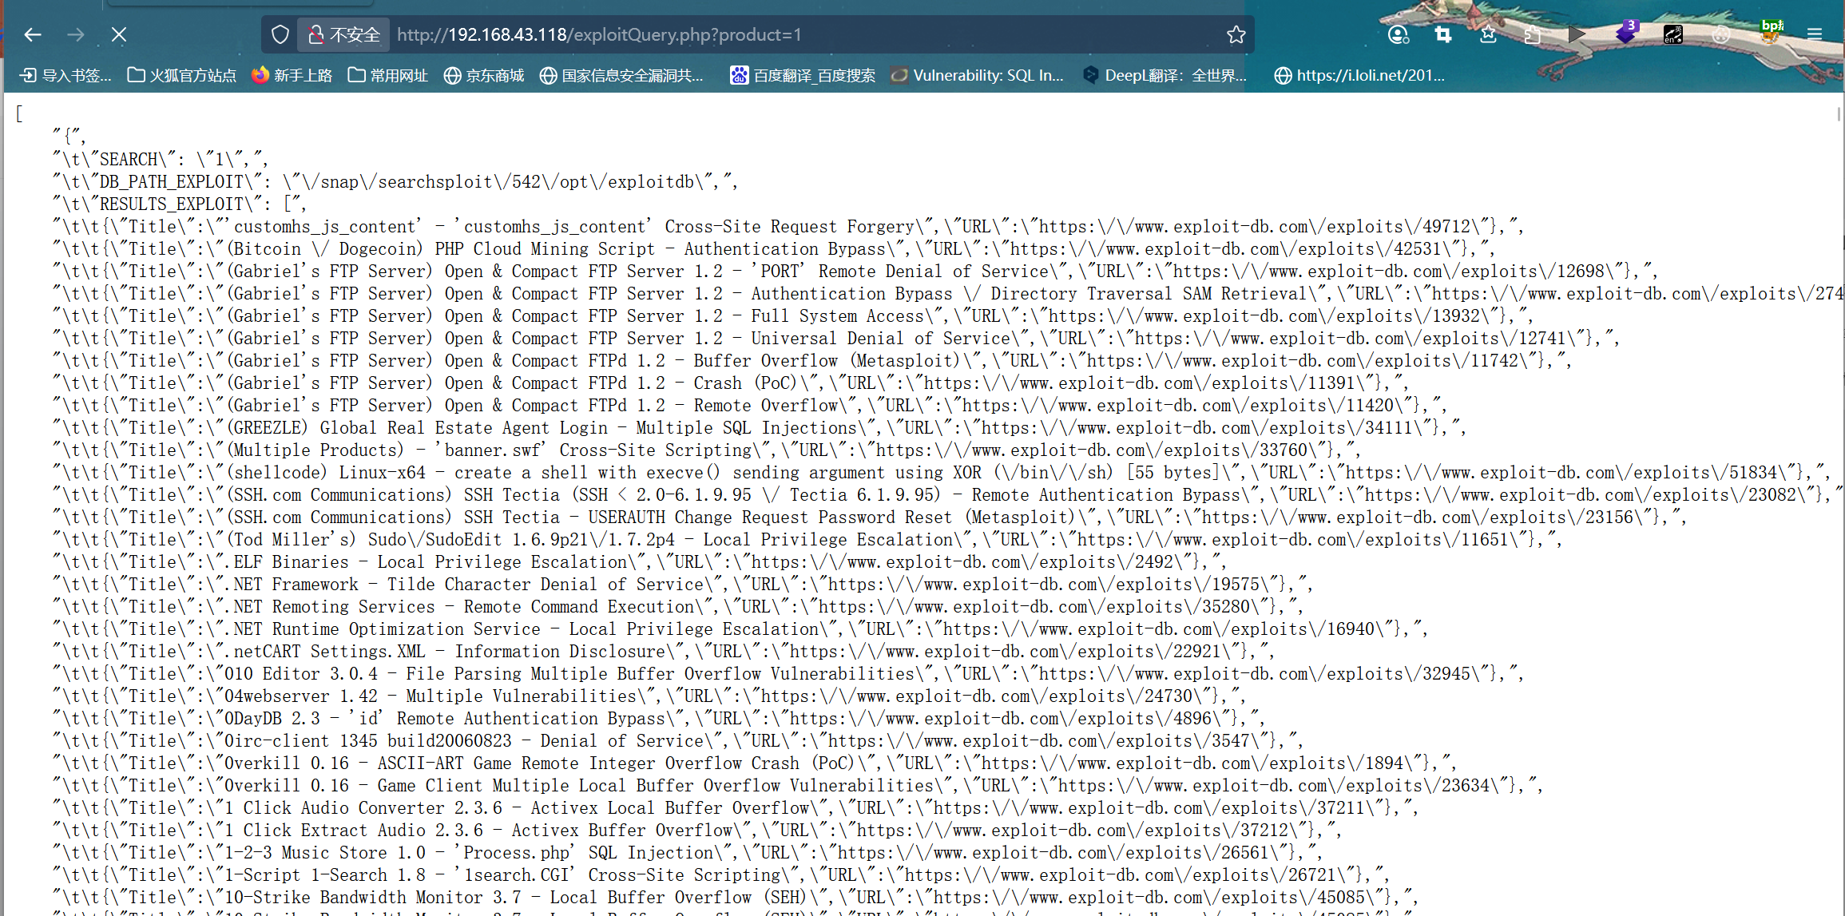Image resolution: width=1845 pixels, height=916 pixels.
Task: Click the screenshot crop tool icon
Action: point(1442,34)
